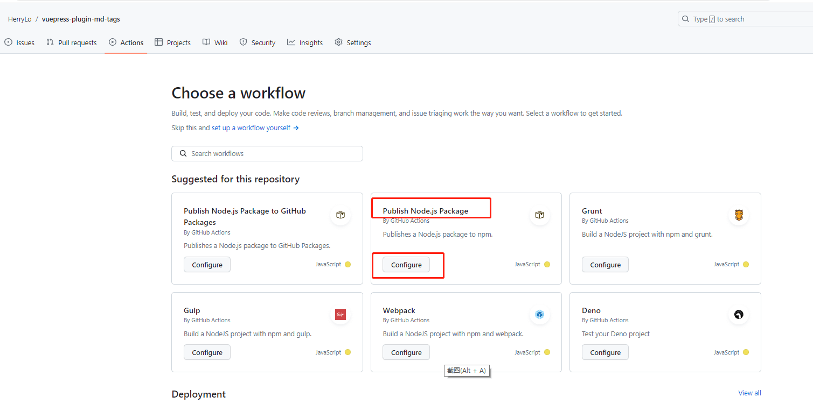
Task: Open the Wiki tab
Action: point(215,42)
